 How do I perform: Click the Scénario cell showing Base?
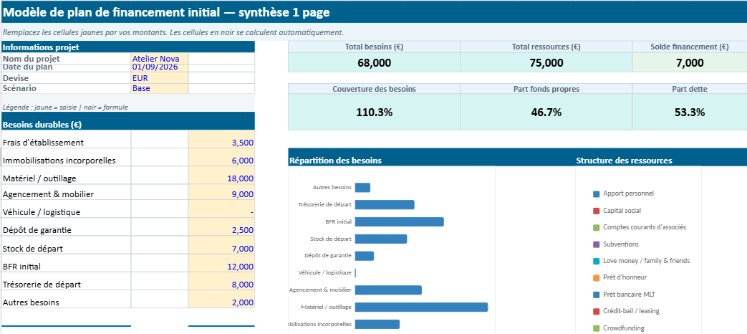point(159,88)
